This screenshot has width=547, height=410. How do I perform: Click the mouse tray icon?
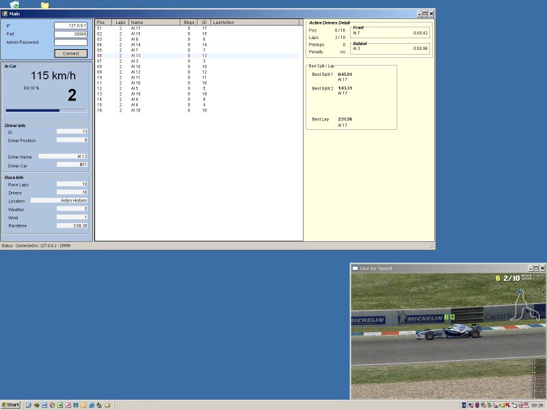(514, 405)
